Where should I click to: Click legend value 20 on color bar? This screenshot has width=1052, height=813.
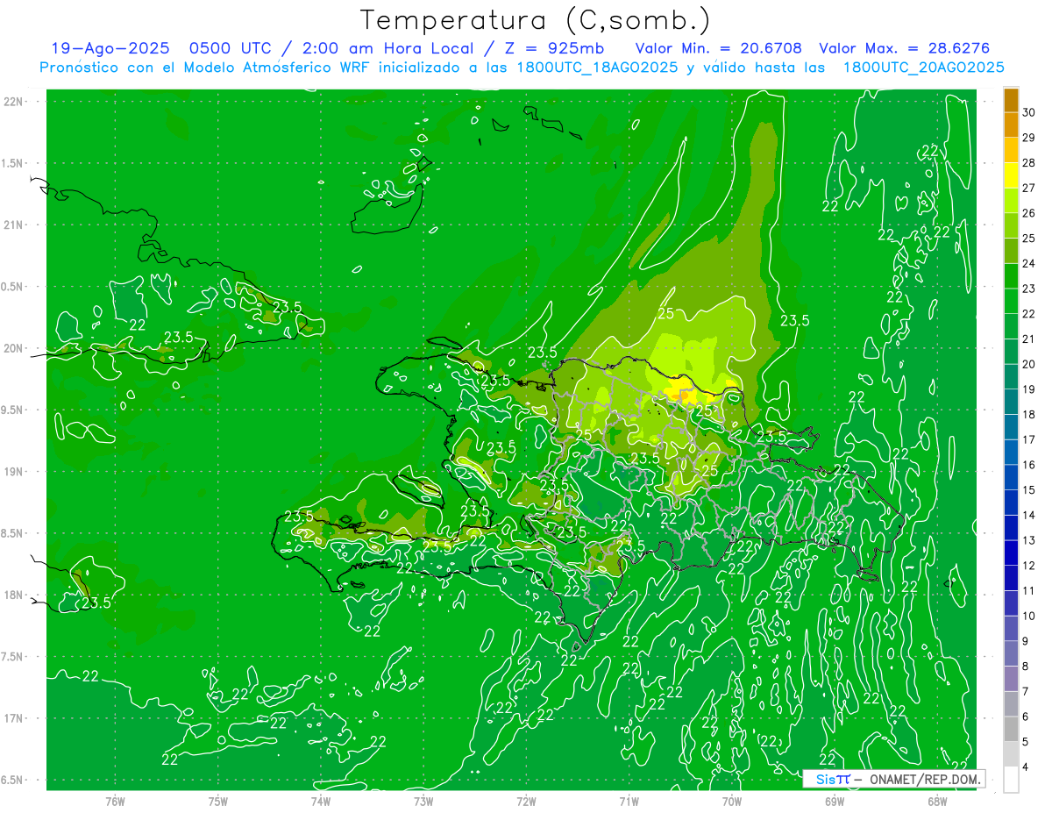(1028, 364)
